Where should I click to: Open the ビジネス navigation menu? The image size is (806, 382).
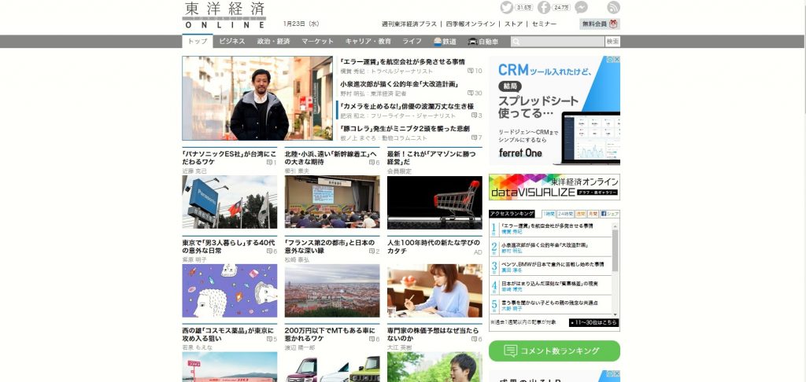coord(232,42)
